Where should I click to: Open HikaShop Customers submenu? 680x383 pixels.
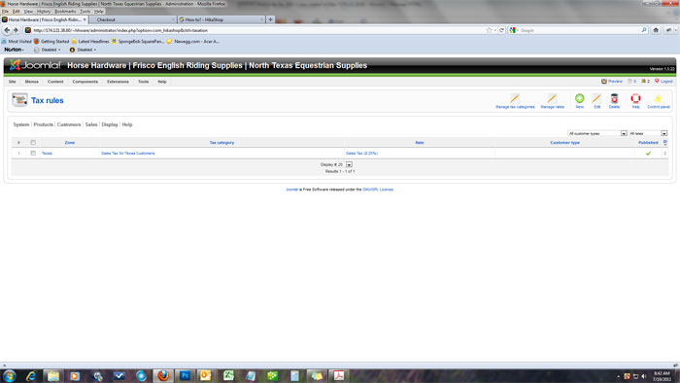click(x=69, y=124)
